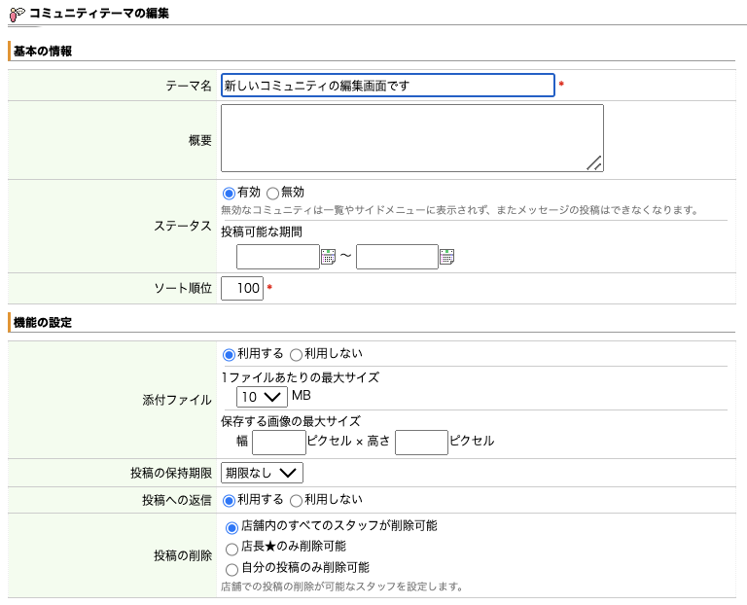Screen dimensions: 747x605
Task: Click into the 概要 textarea
Action: coord(412,138)
